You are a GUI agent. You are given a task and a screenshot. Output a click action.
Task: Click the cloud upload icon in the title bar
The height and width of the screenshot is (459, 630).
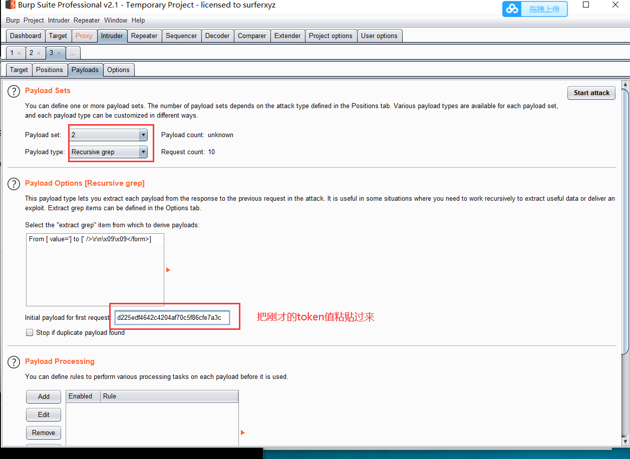[512, 9]
